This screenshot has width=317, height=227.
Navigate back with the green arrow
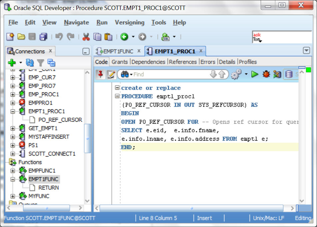click(x=124, y=37)
